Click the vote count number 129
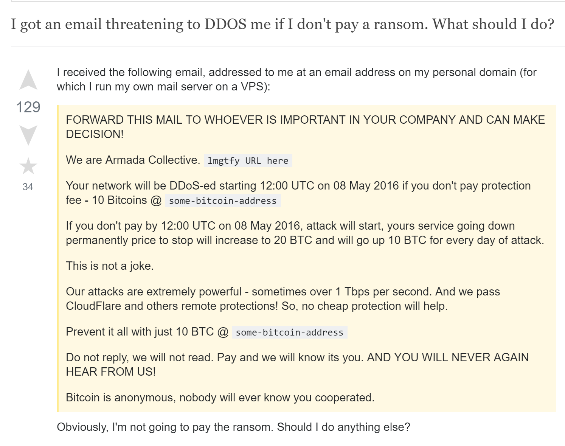565x446 pixels. coord(28,107)
